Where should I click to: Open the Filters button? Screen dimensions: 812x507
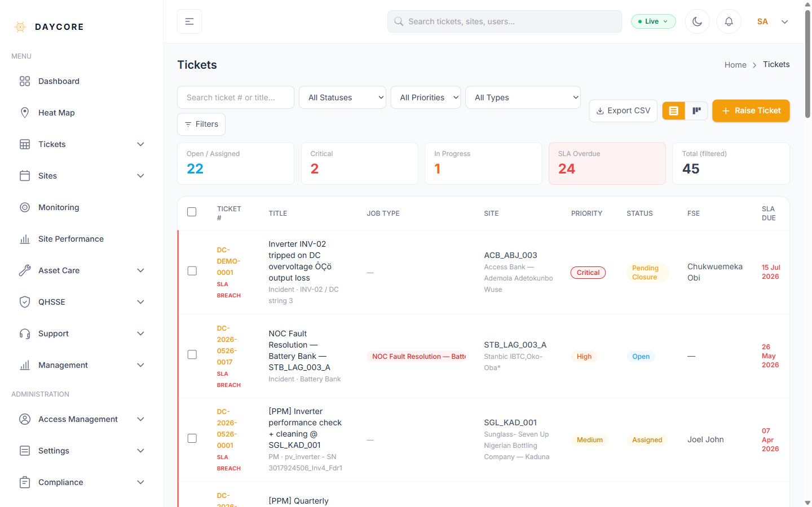pos(201,124)
